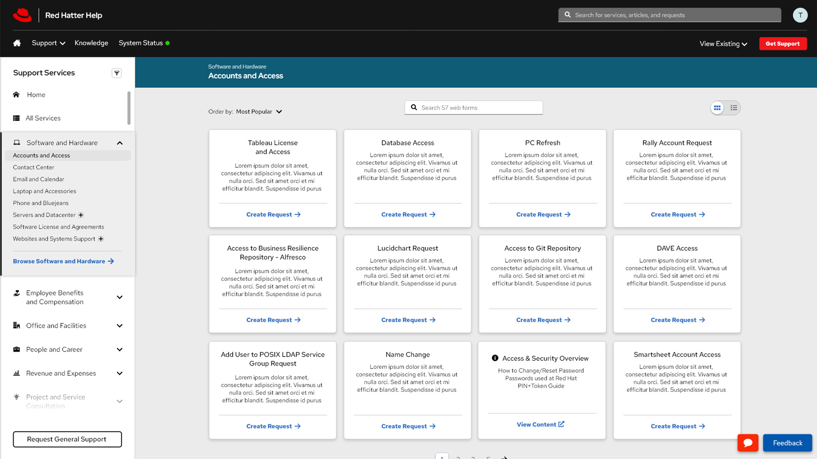This screenshot has width=817, height=459.
Task: Open the Knowledge menu item
Action: [91, 43]
